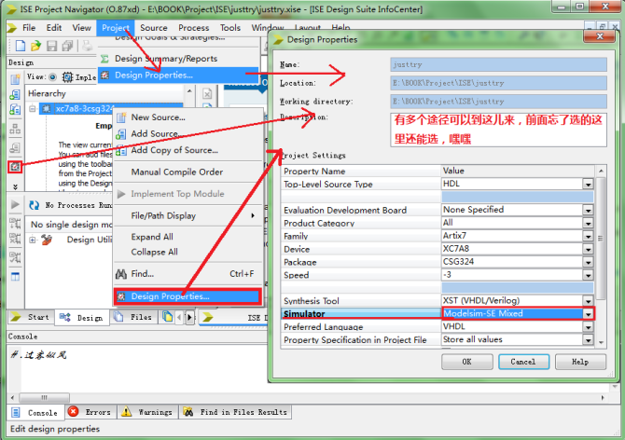Click the Add Copy of Source sidebar icon
Screen dimensions: 625x440
pos(15,109)
